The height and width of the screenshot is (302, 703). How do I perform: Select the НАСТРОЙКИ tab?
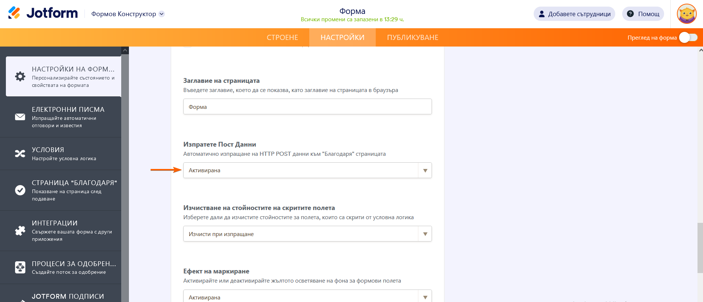(342, 37)
